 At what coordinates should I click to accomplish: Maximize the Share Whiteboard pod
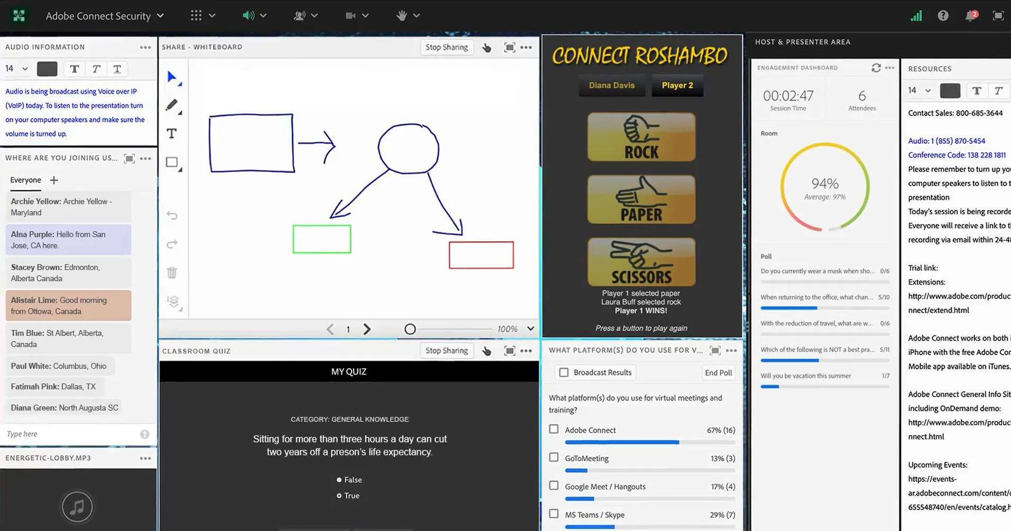tap(509, 47)
